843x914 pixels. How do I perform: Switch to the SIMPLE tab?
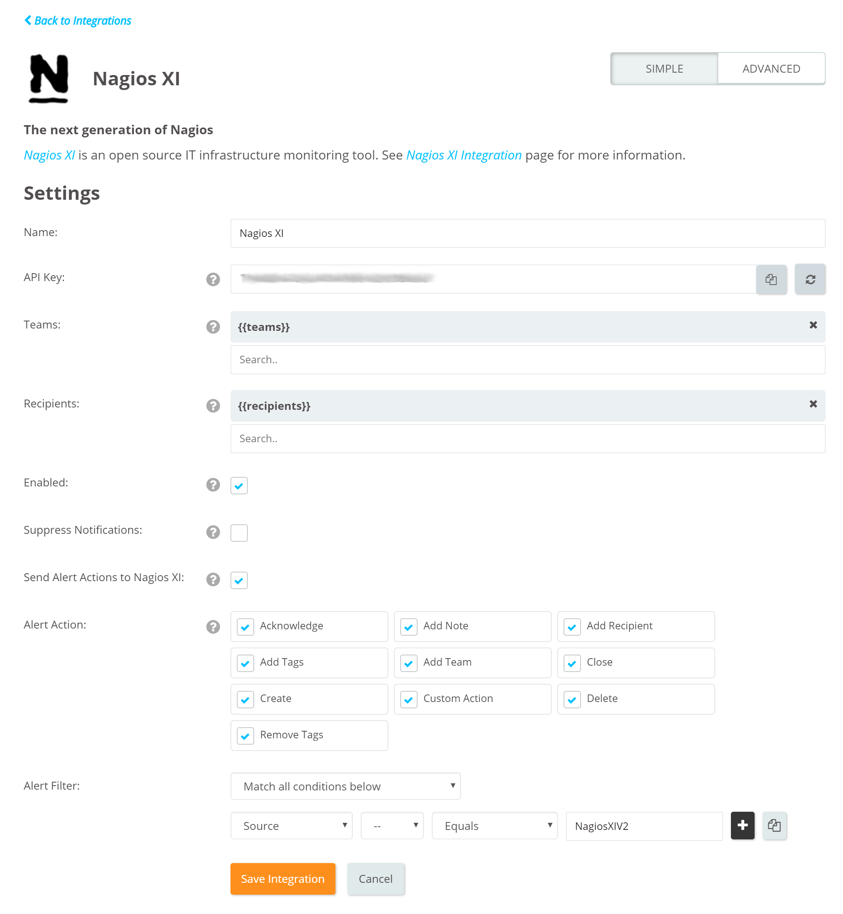pyautogui.click(x=664, y=68)
